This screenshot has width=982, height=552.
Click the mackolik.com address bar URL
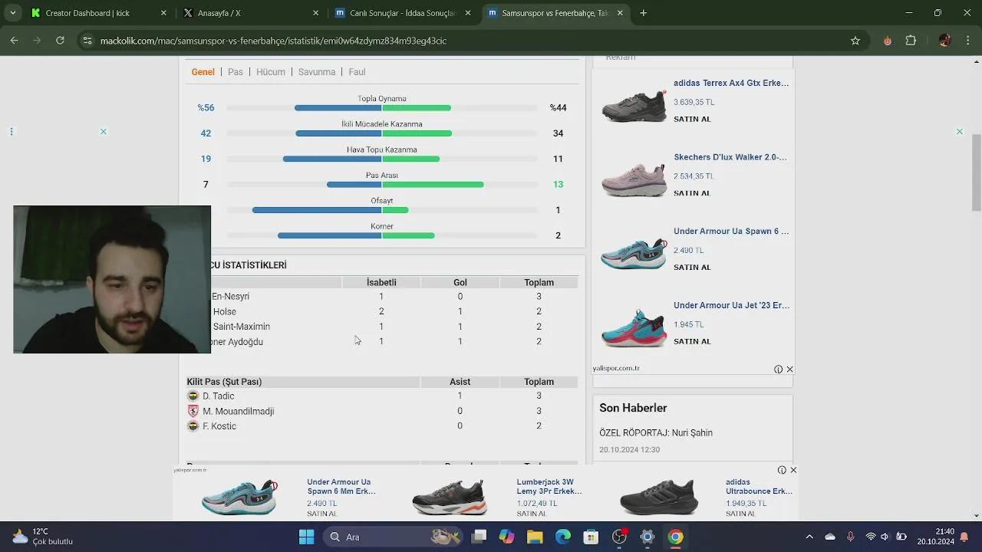(x=273, y=41)
